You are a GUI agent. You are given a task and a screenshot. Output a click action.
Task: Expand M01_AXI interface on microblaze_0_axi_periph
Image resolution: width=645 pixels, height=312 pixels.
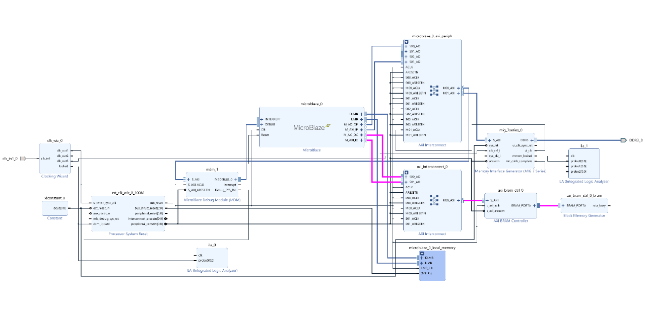coord(458,93)
